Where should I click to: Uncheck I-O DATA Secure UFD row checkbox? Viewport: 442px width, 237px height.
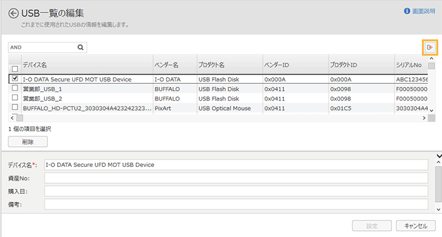pyautogui.click(x=15, y=78)
